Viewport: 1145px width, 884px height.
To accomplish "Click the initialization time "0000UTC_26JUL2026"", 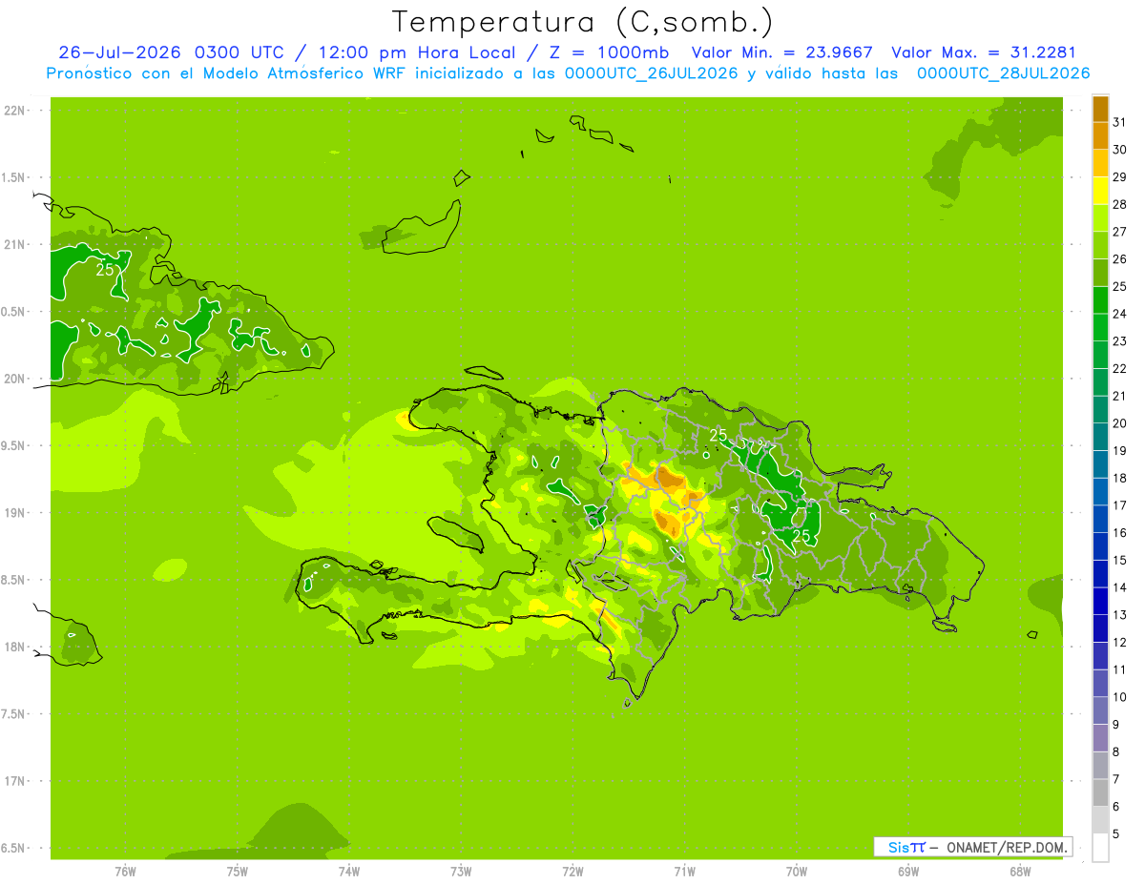I will pyautogui.click(x=651, y=73).
